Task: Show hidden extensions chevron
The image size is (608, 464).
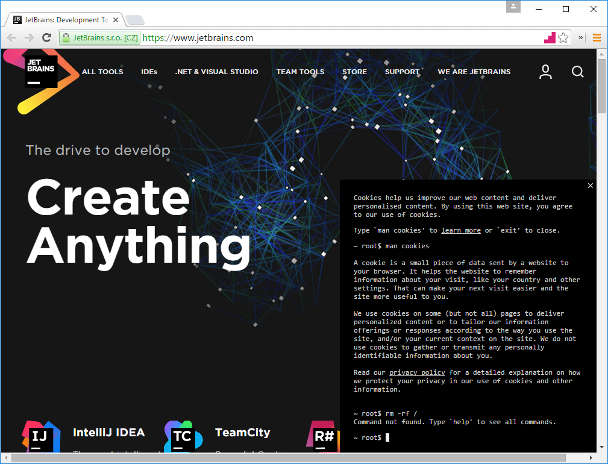Action: click(x=580, y=37)
